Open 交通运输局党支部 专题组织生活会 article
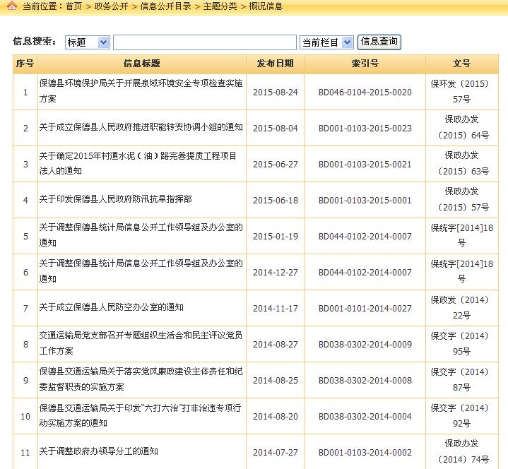This screenshot has height=469, width=508. point(141,343)
